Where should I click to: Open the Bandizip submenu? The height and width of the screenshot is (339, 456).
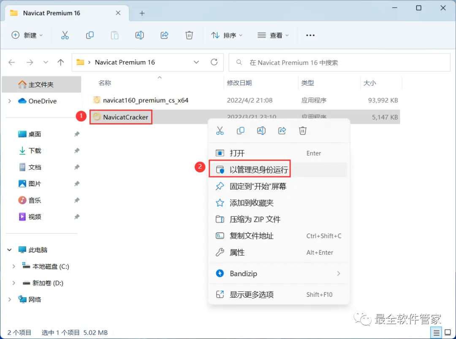[x=279, y=274]
